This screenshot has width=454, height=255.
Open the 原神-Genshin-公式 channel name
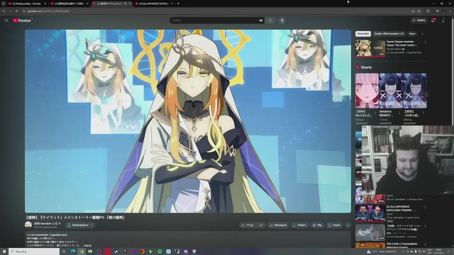click(x=45, y=223)
